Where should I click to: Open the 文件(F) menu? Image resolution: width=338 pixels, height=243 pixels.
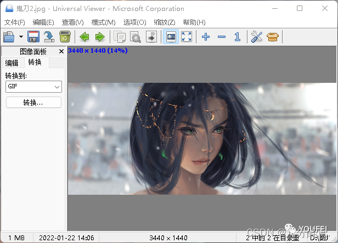coord(15,22)
